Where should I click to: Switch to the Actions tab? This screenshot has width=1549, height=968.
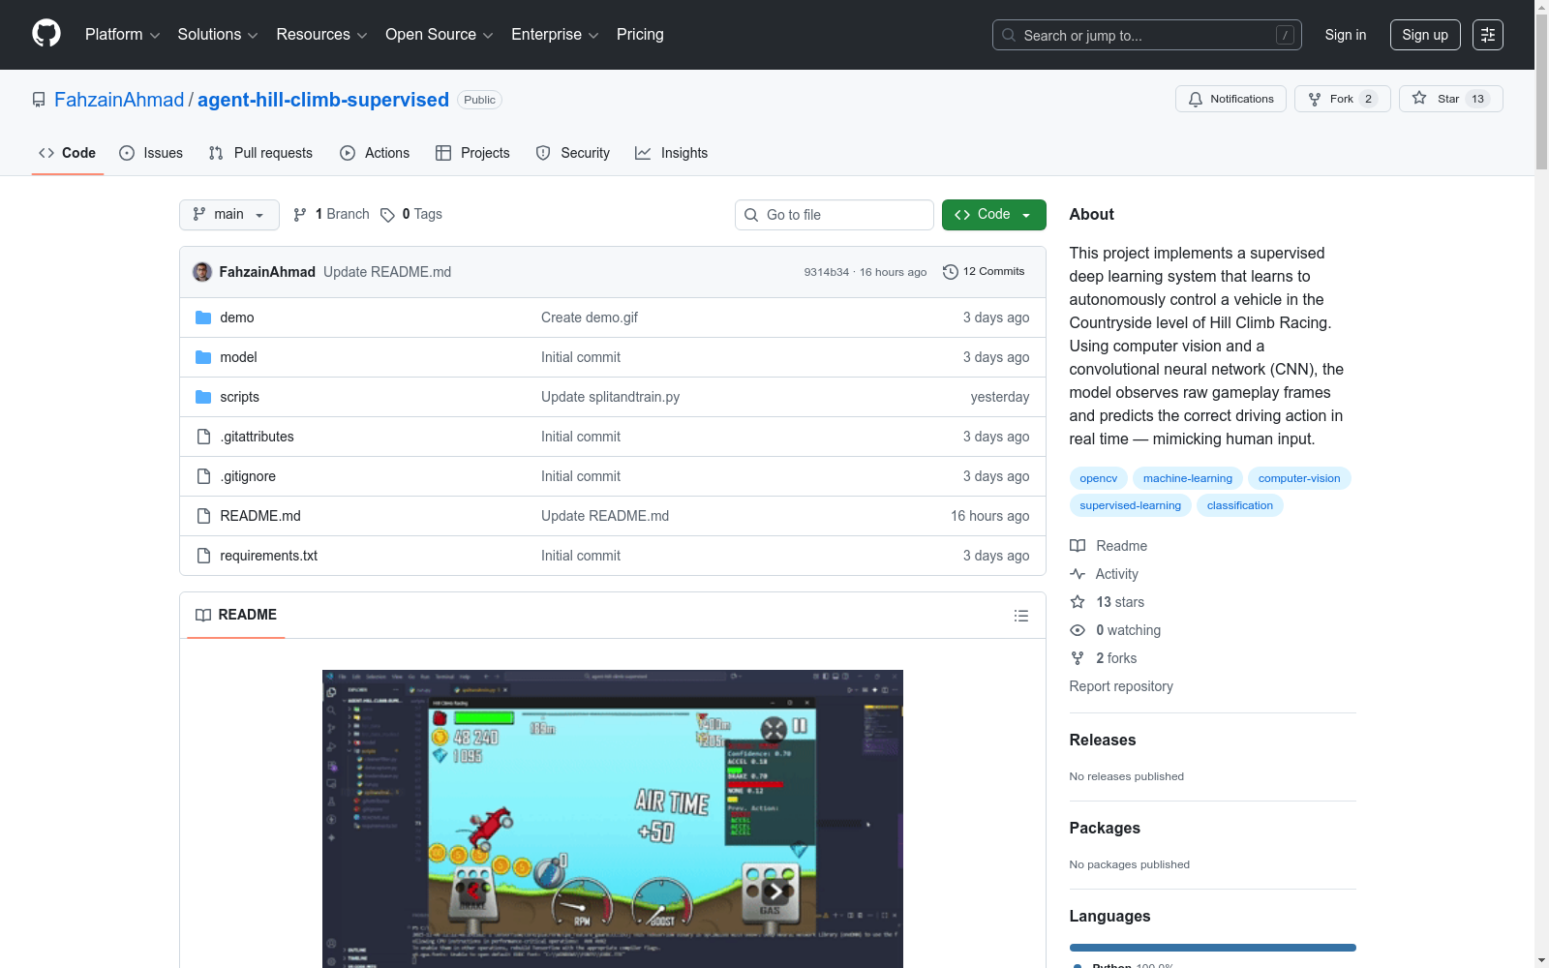tap(375, 153)
